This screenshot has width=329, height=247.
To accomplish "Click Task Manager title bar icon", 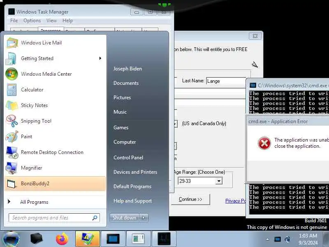I will tap(12, 12).
